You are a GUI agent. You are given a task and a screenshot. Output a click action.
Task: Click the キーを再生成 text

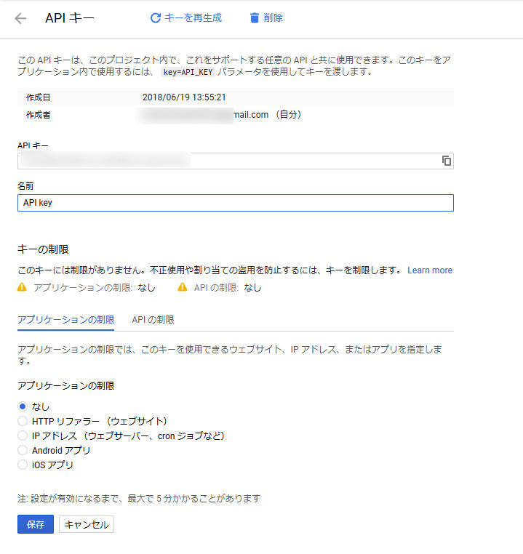coord(193,17)
